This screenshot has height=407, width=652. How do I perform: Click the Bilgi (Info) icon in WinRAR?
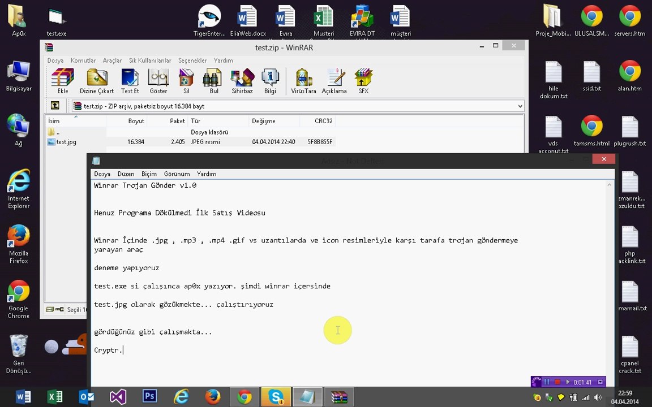(270, 81)
